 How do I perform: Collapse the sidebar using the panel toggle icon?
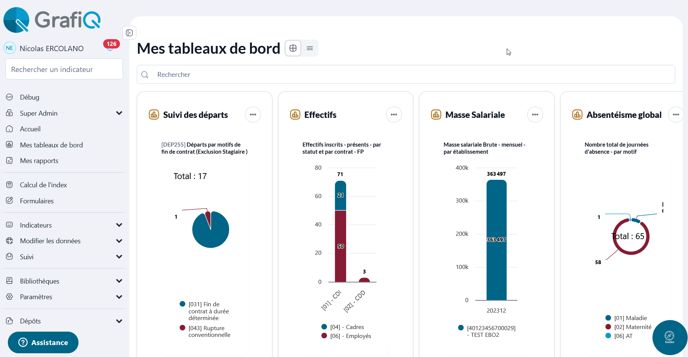(129, 33)
